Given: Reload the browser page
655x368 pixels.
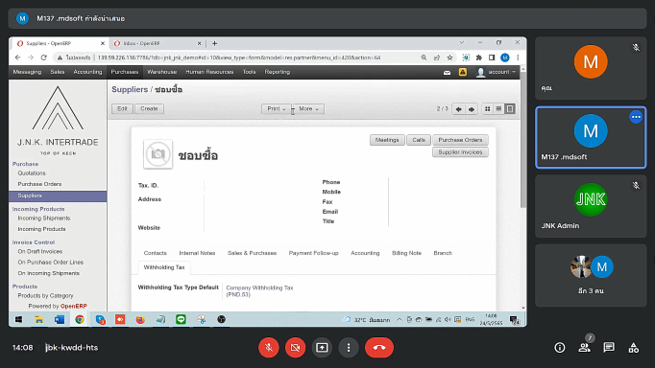Looking at the screenshot, I should tap(43, 57).
